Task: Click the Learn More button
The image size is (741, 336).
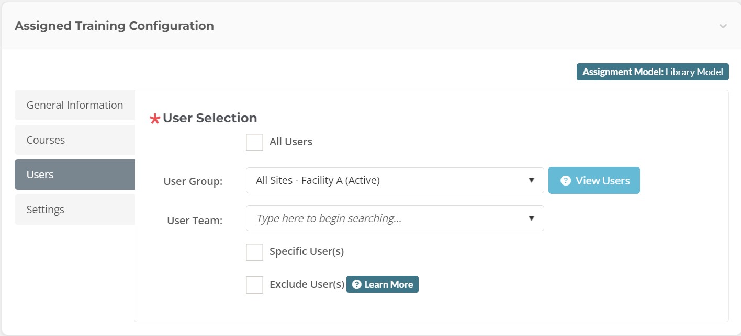Action: (382, 284)
